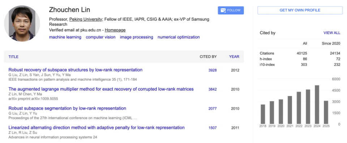
Task: Select the numerical optimization interest tag
Action: (179, 37)
